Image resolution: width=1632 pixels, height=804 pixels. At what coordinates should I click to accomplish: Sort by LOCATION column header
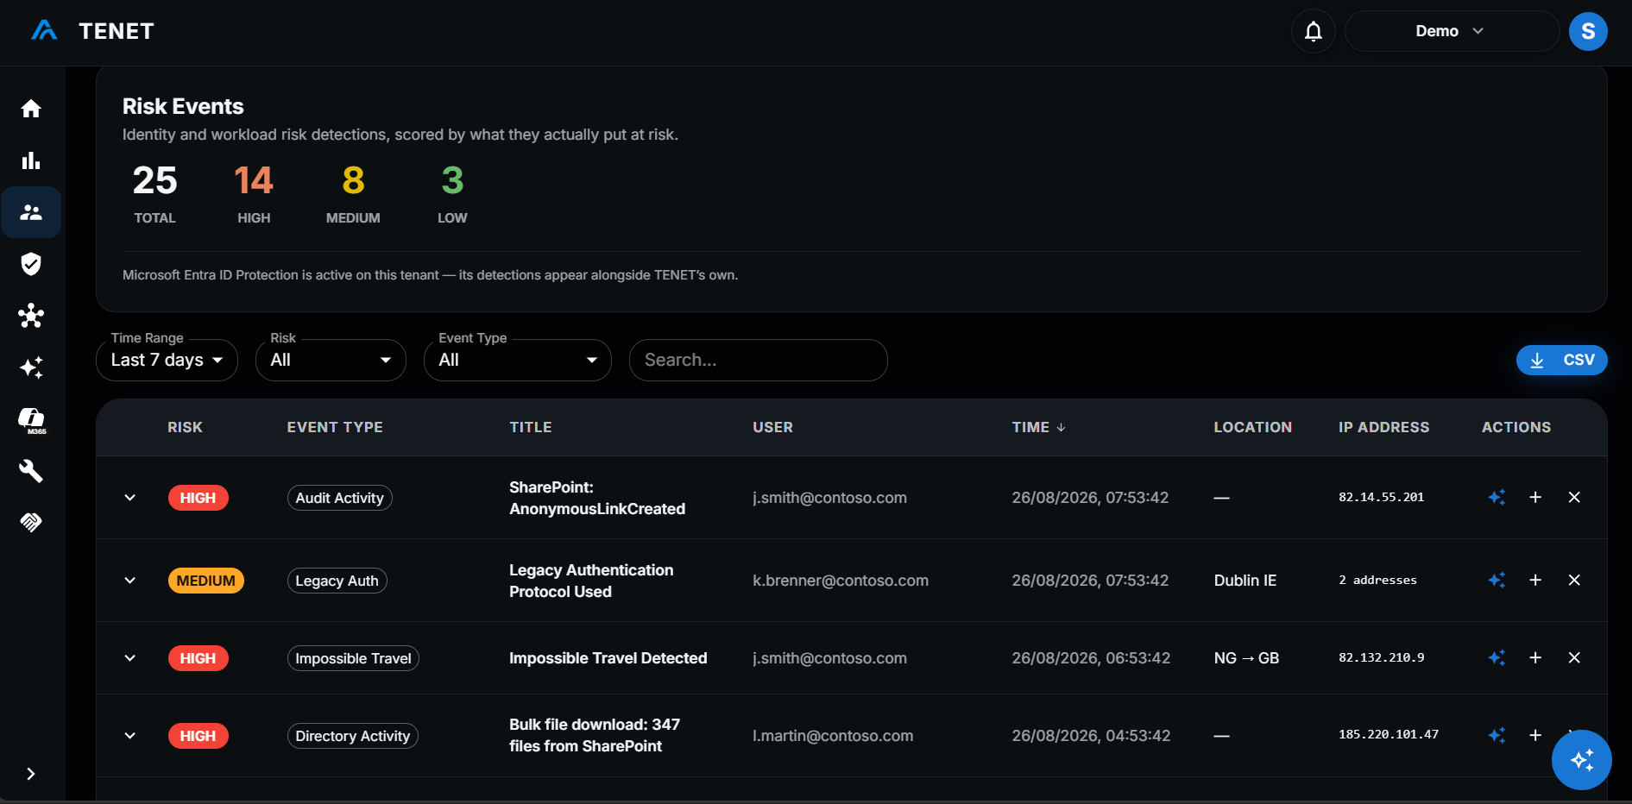point(1252,427)
